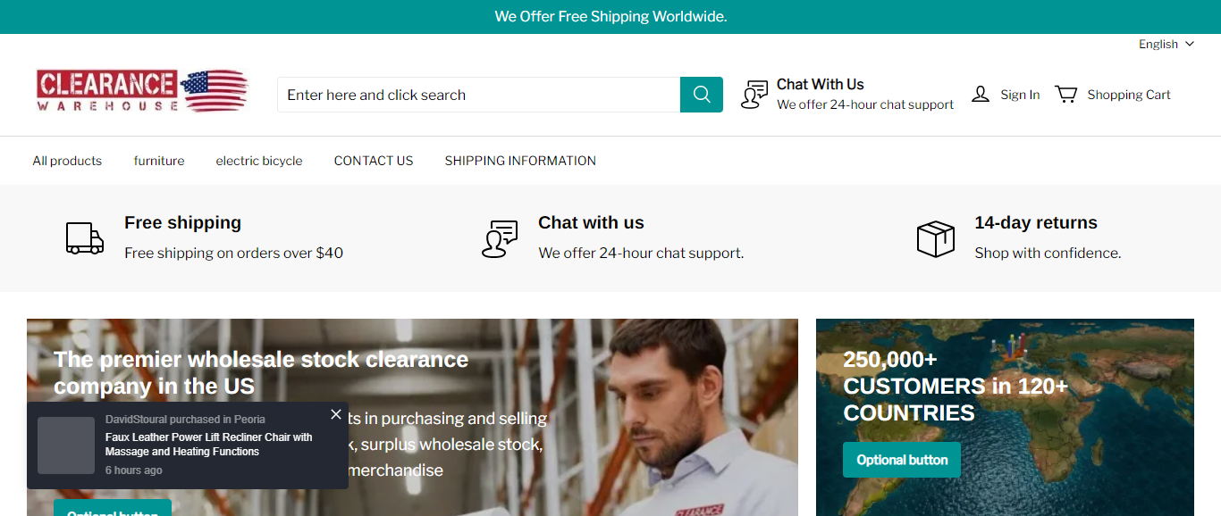Close the purchase notification popup
The height and width of the screenshot is (516, 1221).
coord(336,414)
